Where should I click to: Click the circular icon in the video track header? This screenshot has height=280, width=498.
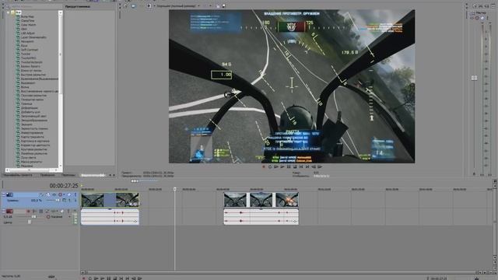pyautogui.click(x=60, y=194)
